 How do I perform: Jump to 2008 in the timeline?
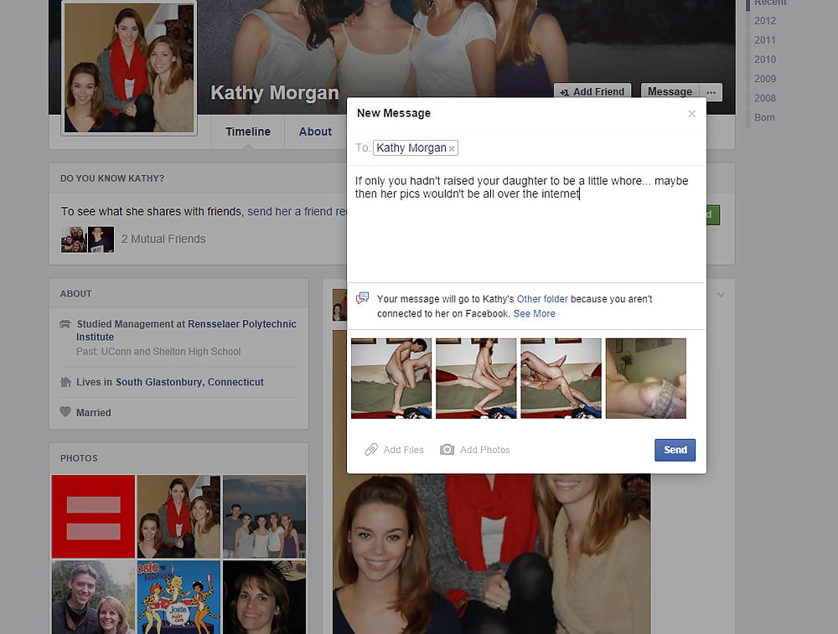[x=765, y=98]
